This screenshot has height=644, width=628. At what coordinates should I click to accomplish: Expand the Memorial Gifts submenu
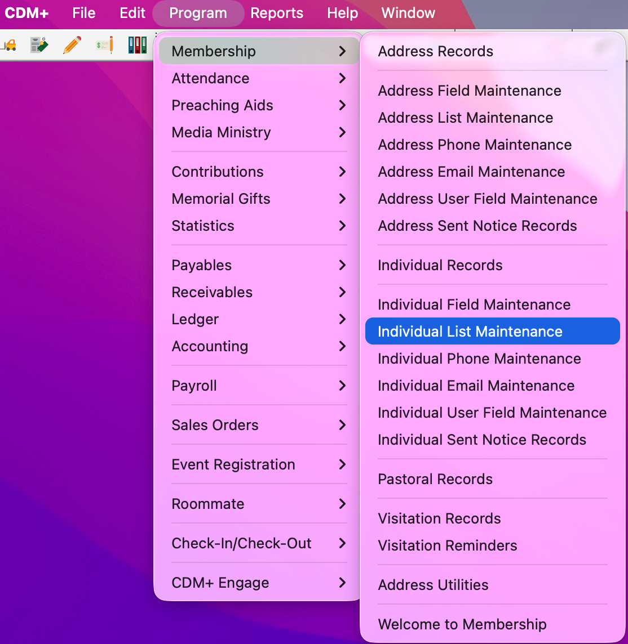pos(259,199)
